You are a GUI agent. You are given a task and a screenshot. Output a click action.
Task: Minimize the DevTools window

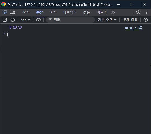(119, 4)
